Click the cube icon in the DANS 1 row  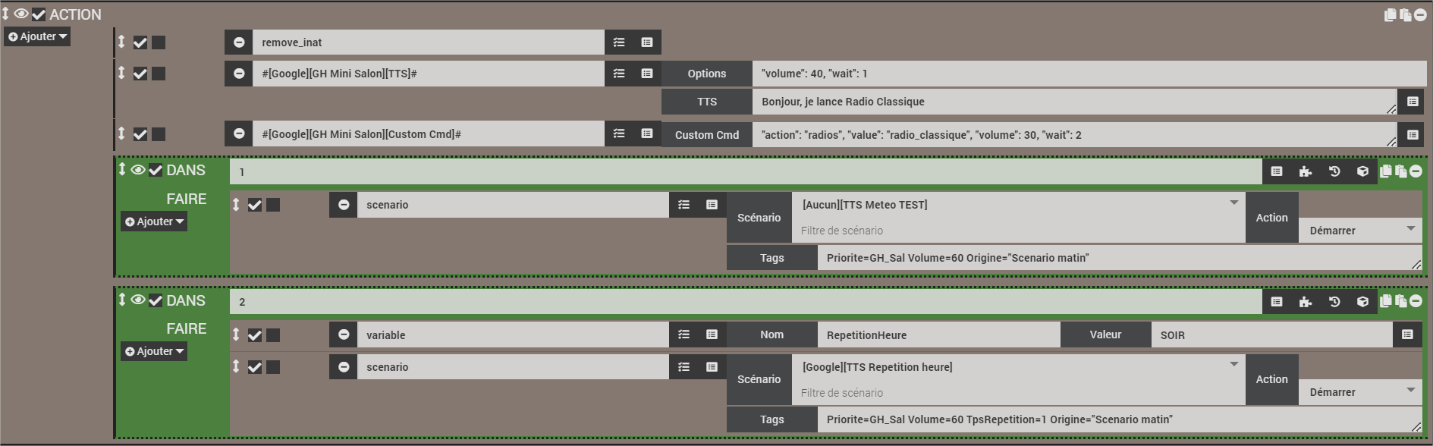(x=1362, y=171)
